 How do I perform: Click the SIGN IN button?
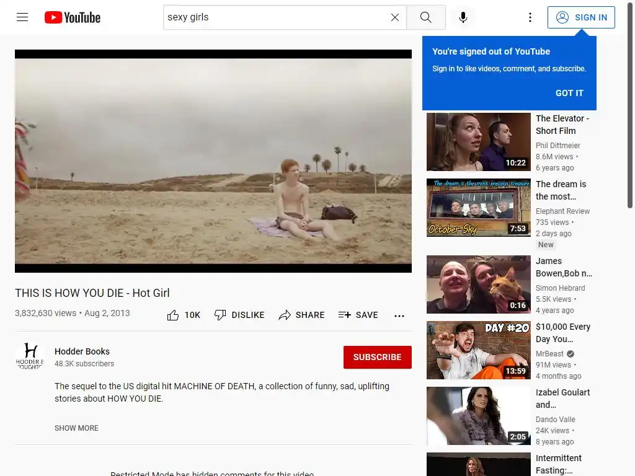coord(581,17)
